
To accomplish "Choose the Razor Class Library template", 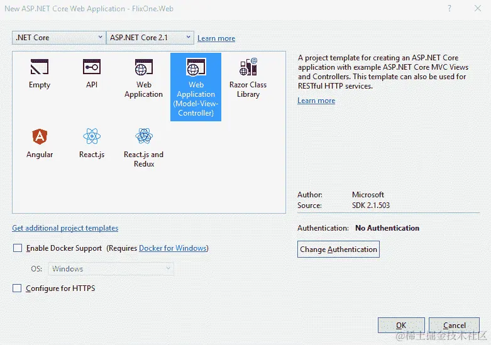I will pos(248,79).
